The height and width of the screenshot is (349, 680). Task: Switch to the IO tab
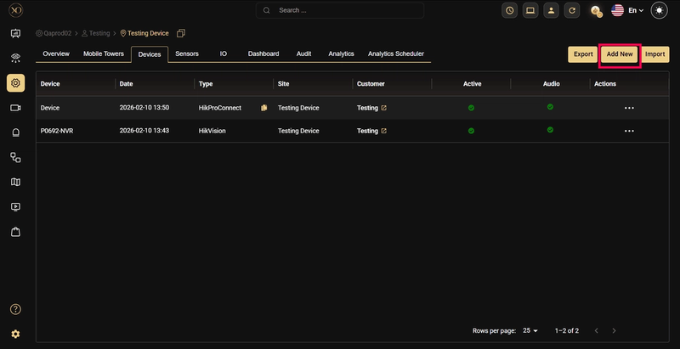click(223, 53)
